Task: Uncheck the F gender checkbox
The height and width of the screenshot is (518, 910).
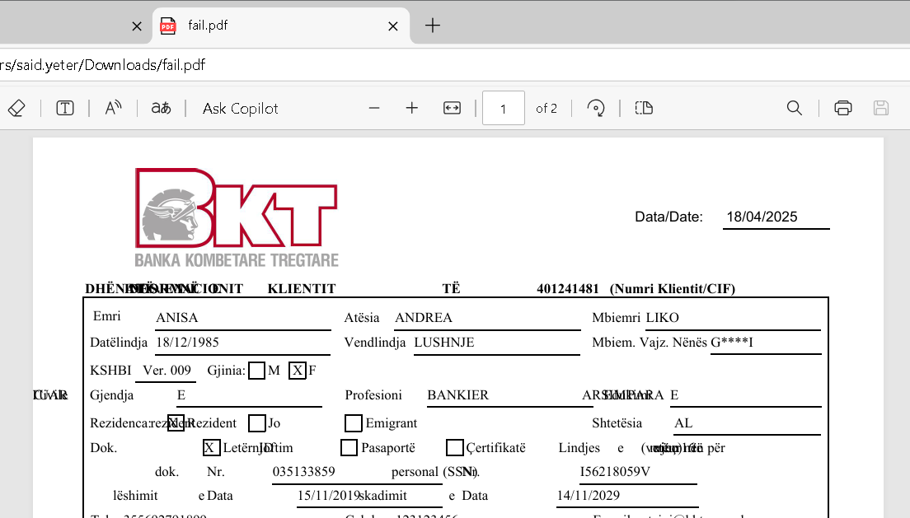Action: pos(298,371)
